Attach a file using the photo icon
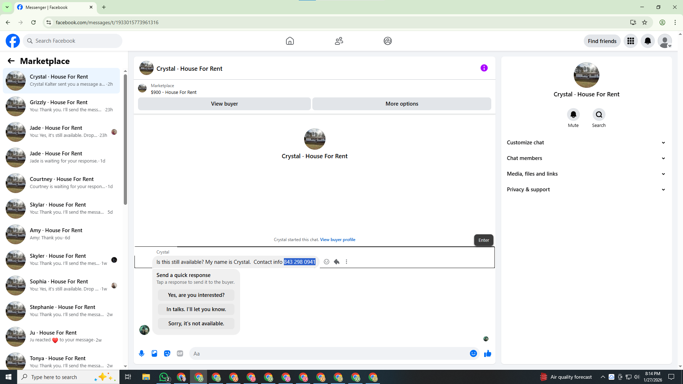Image resolution: width=683 pixels, height=384 pixels. click(154, 353)
